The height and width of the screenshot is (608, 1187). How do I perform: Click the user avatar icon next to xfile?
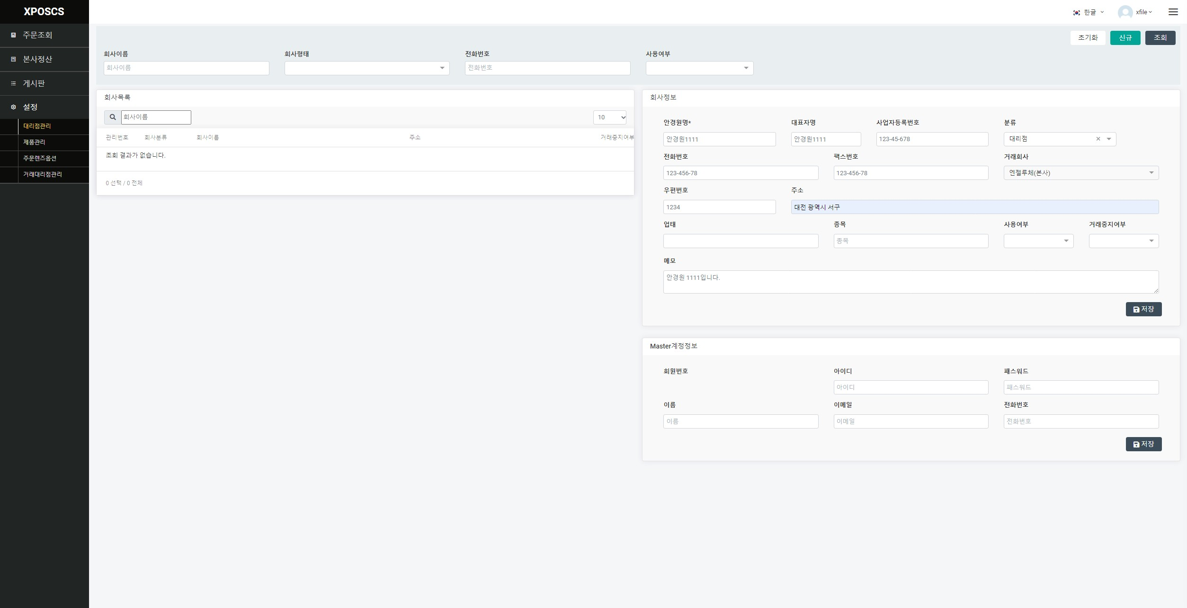[1125, 12]
